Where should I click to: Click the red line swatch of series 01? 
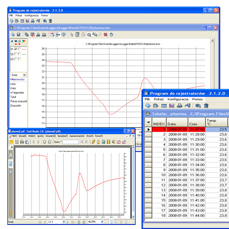point(24,49)
